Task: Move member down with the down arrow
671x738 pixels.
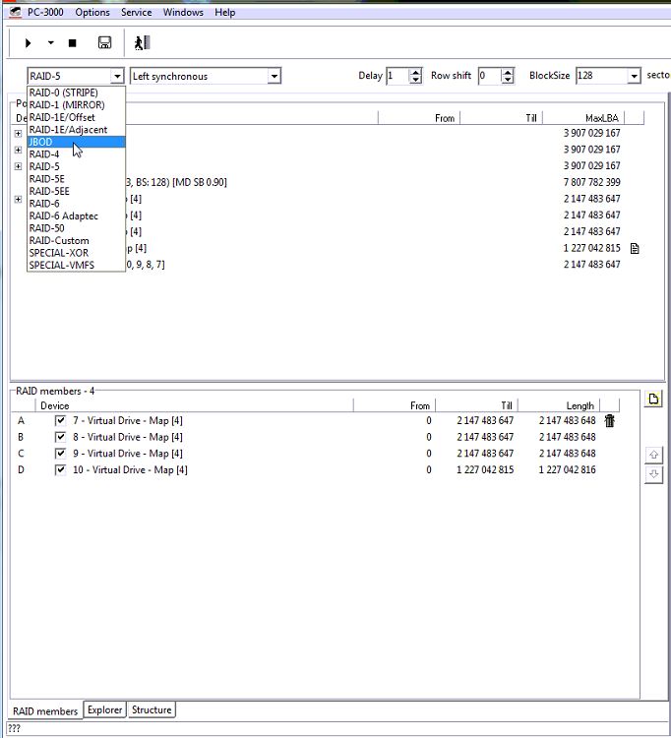Action: point(653,474)
